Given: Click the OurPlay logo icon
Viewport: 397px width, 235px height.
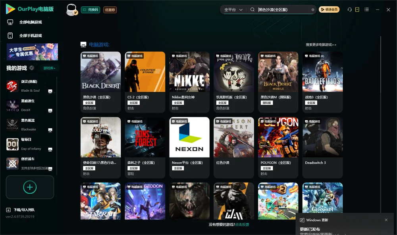Looking at the screenshot, I should coord(10,9).
